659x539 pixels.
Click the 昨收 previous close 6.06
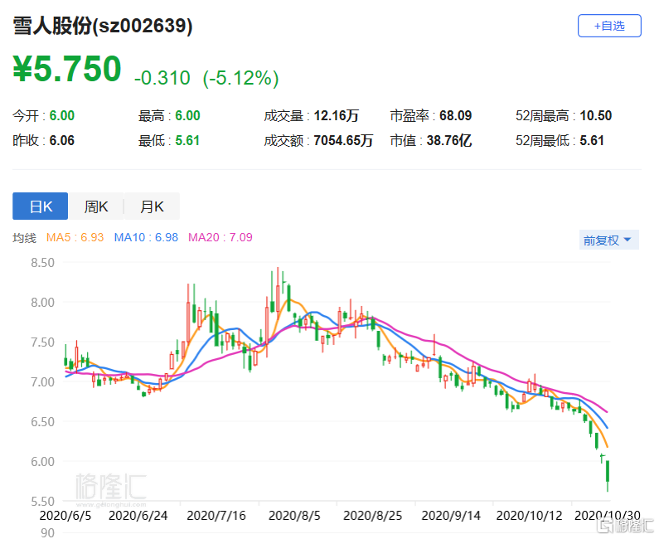coord(62,140)
